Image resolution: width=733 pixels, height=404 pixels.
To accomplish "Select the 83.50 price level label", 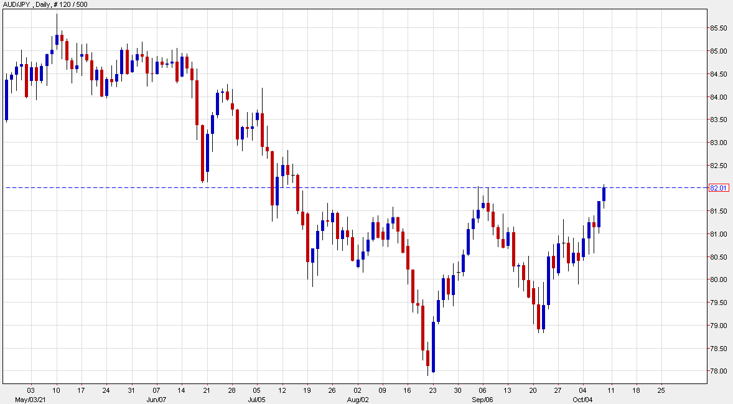I will [x=717, y=120].
